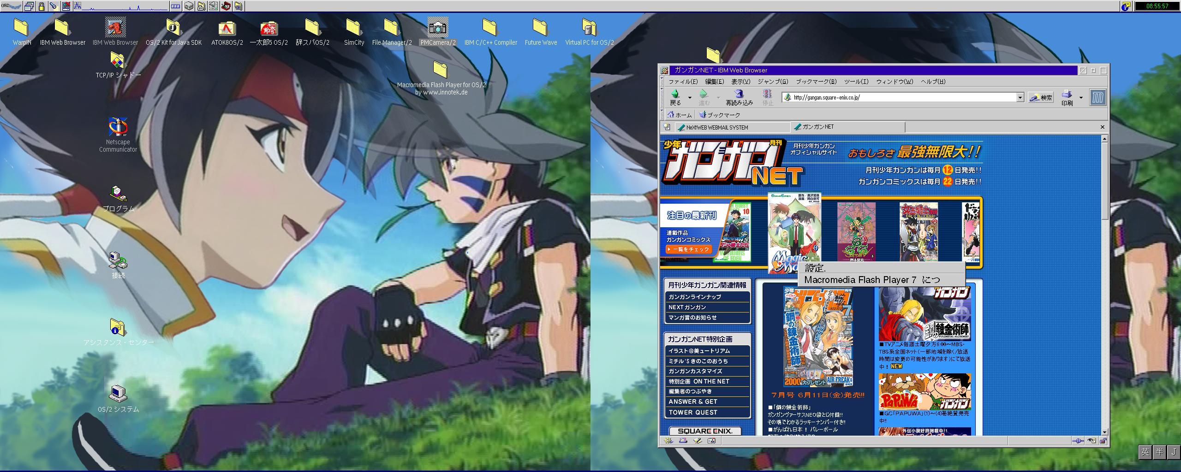Open the Composer icon in browser status bar
The width and height of the screenshot is (1181, 472).
[x=697, y=441]
